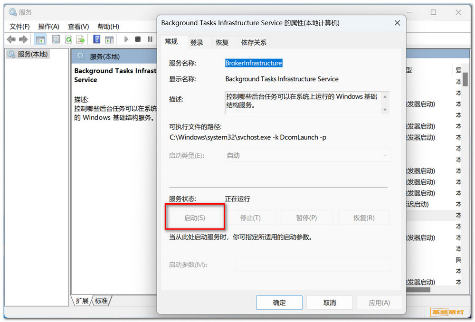The width and height of the screenshot is (475, 322).
Task: Click the 型 column header in Services list
Action: pos(408,70)
